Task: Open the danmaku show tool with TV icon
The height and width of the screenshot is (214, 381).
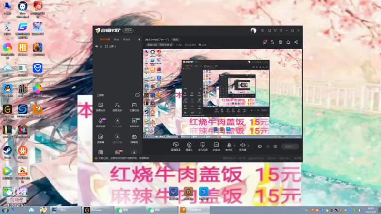Action: (134, 139)
